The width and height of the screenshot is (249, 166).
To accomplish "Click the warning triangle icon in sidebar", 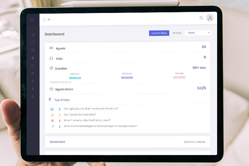I will pyautogui.click(x=33, y=96).
